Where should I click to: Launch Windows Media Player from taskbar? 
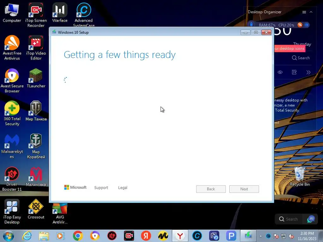pos(61,236)
